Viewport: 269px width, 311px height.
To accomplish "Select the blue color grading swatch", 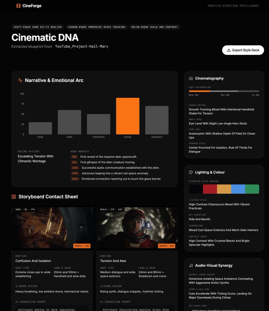I will click(x=238, y=189).
